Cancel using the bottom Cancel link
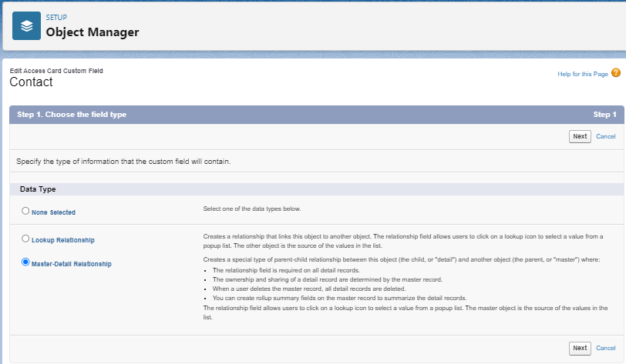This screenshot has width=626, height=364. click(606, 348)
